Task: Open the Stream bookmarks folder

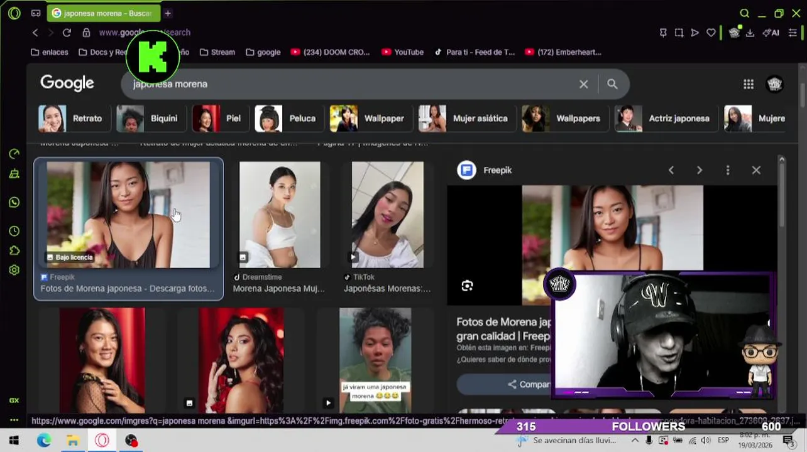Action: pos(217,52)
